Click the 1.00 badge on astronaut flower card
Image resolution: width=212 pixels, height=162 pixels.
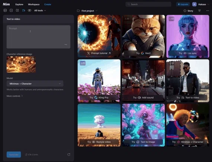(x=83, y=63)
